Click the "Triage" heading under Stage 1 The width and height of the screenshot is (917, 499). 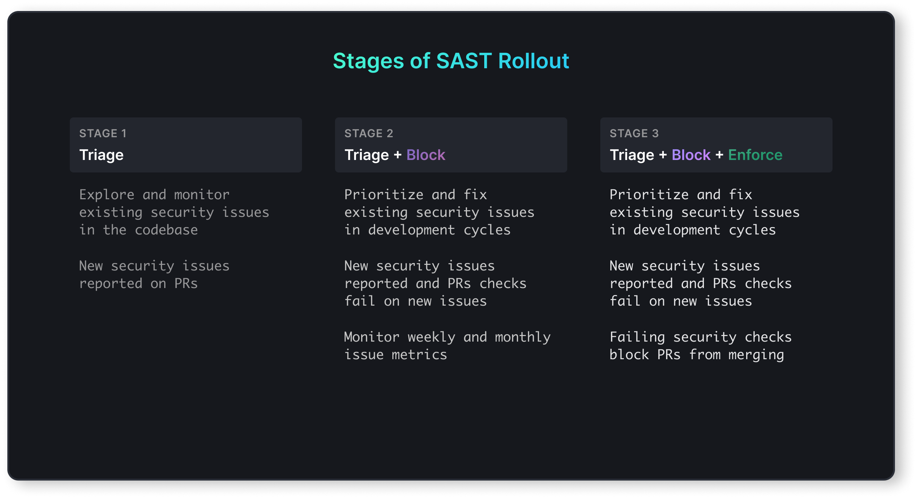coord(101,155)
